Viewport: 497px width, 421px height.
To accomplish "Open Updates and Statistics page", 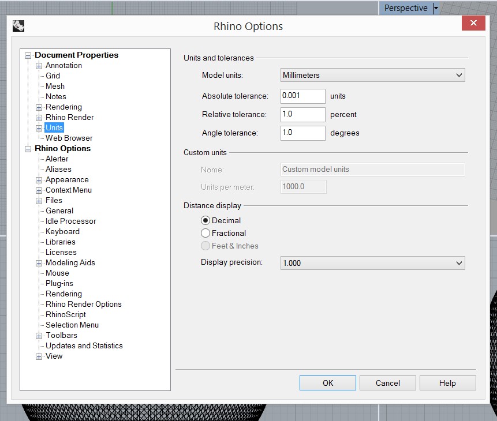I will (84, 346).
